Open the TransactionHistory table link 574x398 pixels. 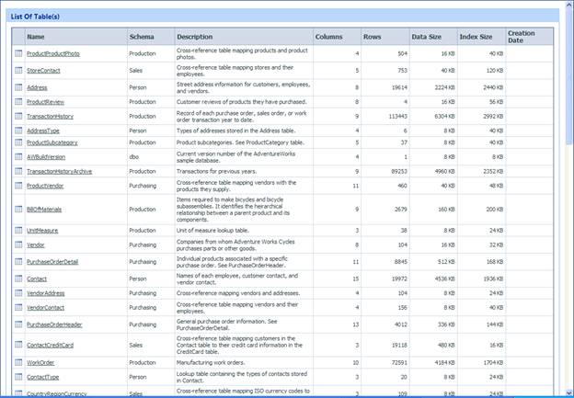coord(50,117)
